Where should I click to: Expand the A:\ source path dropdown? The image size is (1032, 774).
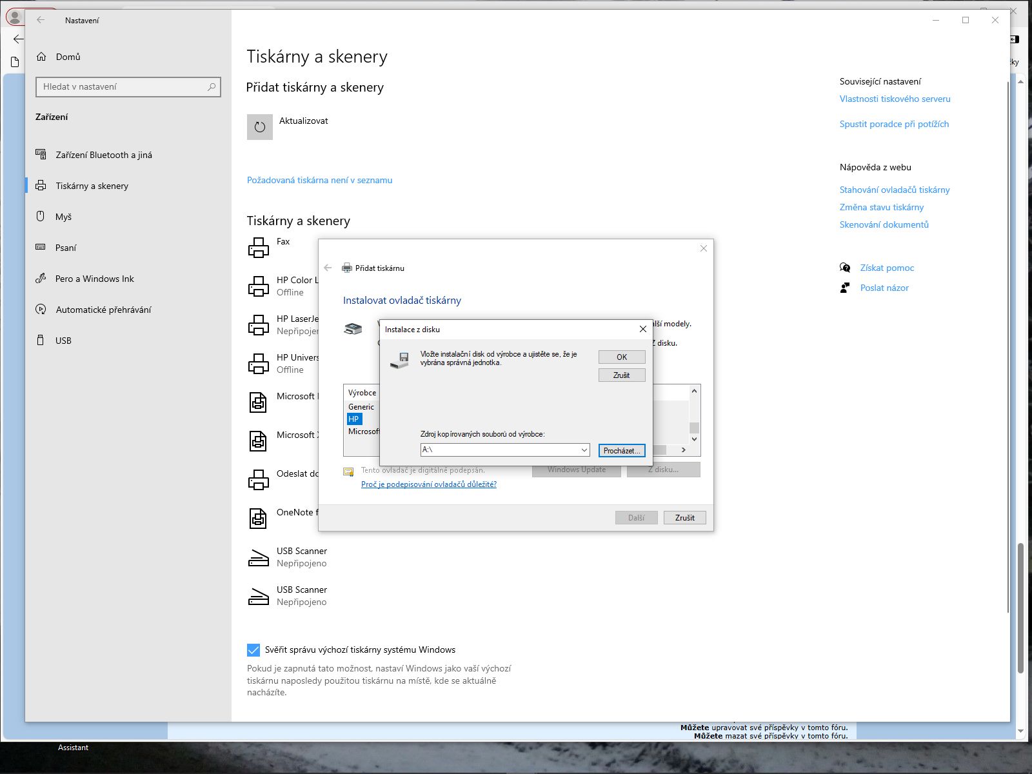click(584, 450)
